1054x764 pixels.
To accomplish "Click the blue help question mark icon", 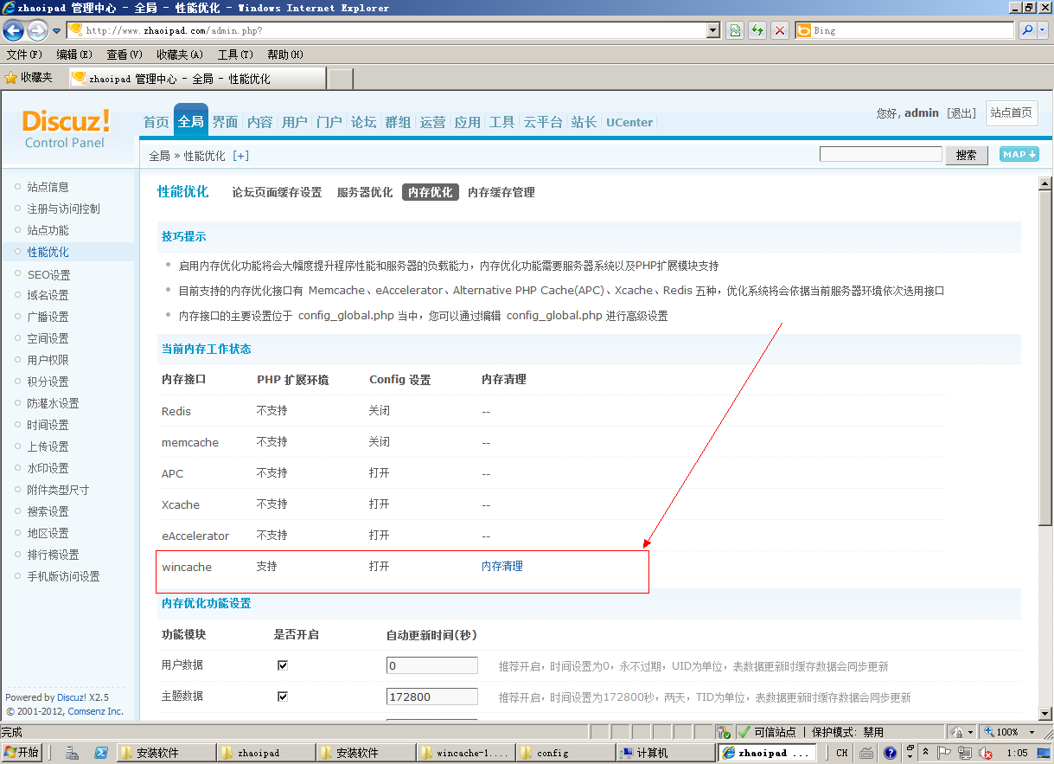I will point(890,753).
